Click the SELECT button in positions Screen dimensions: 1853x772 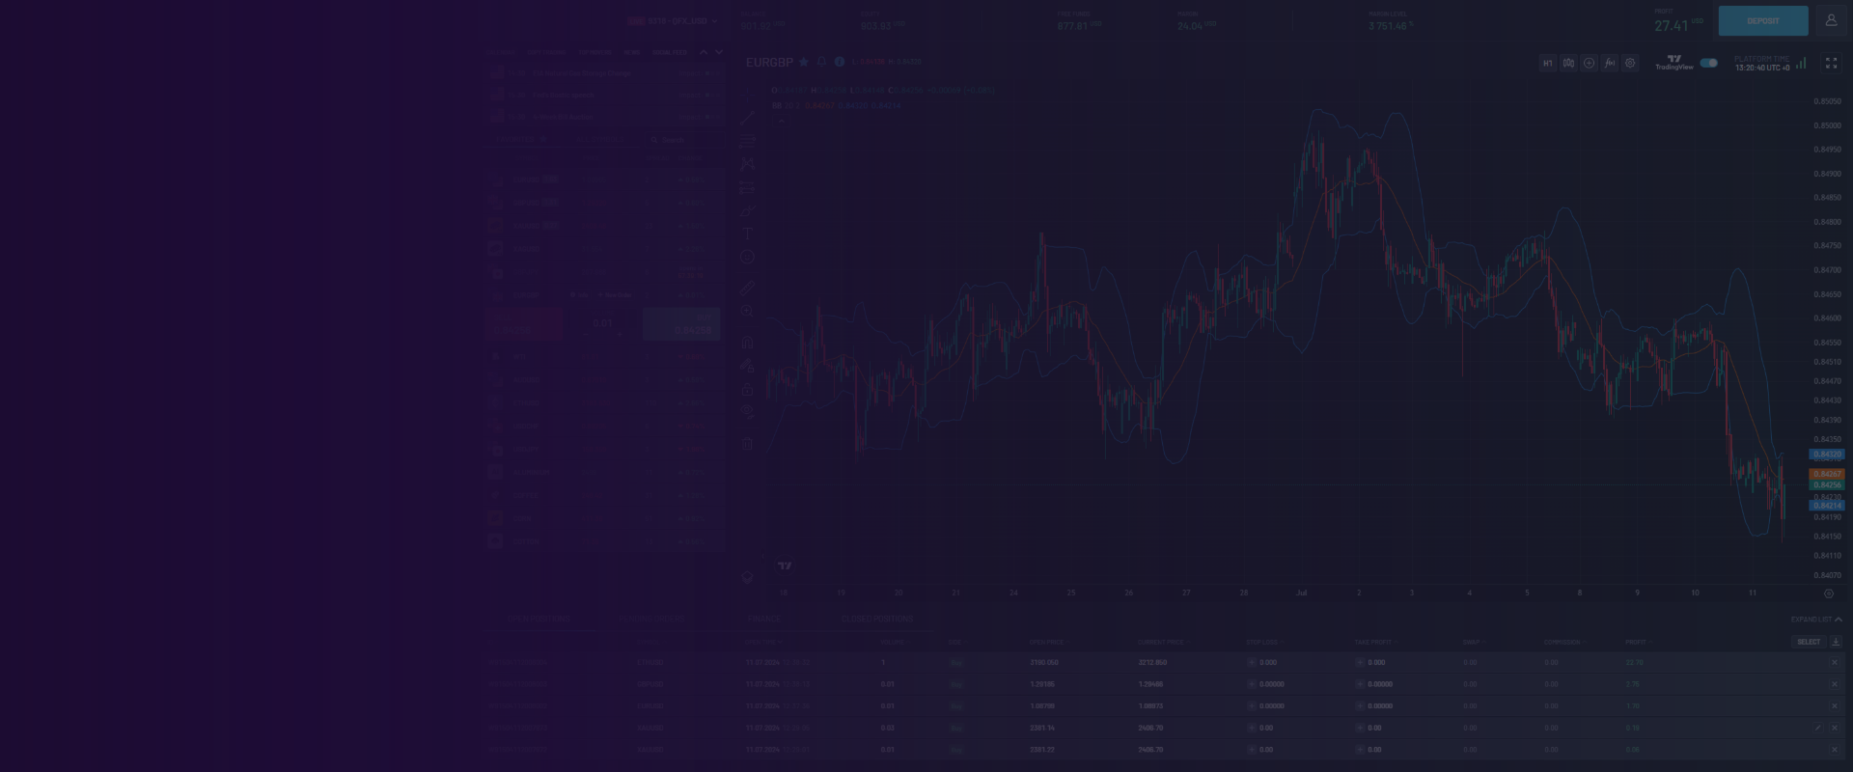point(1808,642)
